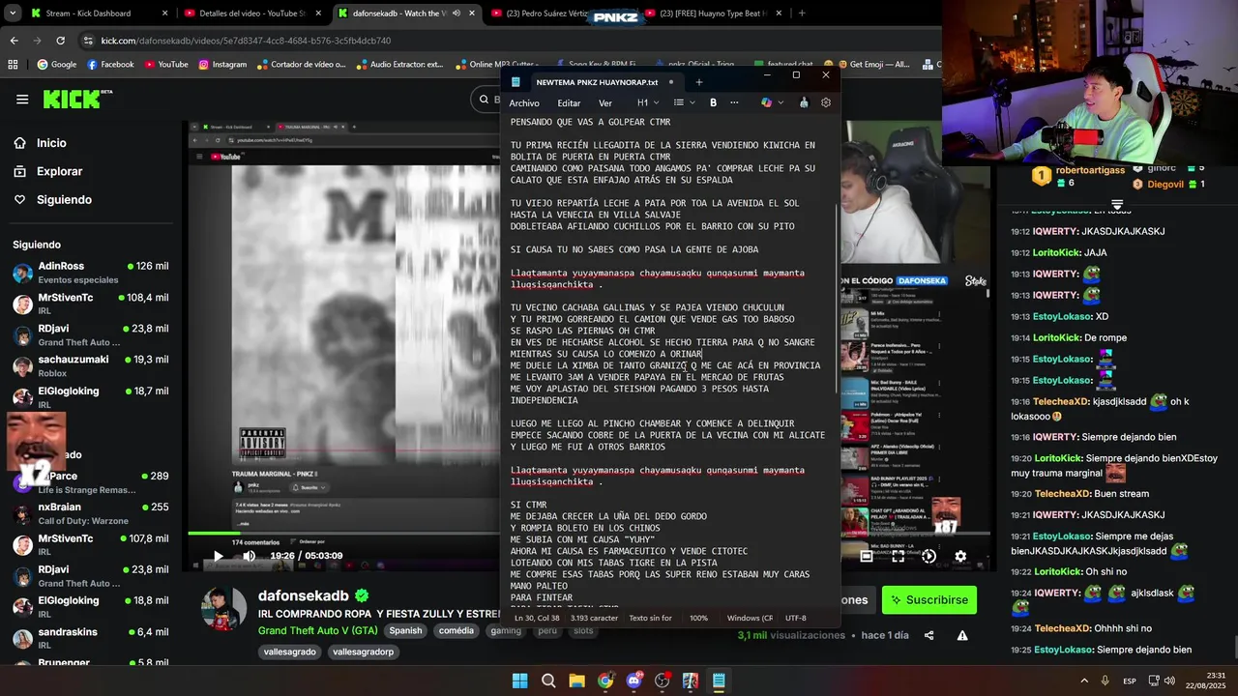Open more formatting options in Notepad
Image resolution: width=1238 pixels, height=696 pixels.
[734, 102]
